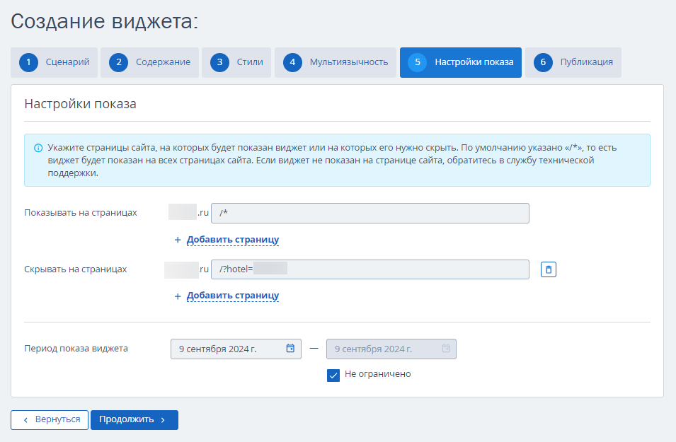The width and height of the screenshot is (676, 442).
Task: Click the info icon in the blue notice
Action: 38,148
